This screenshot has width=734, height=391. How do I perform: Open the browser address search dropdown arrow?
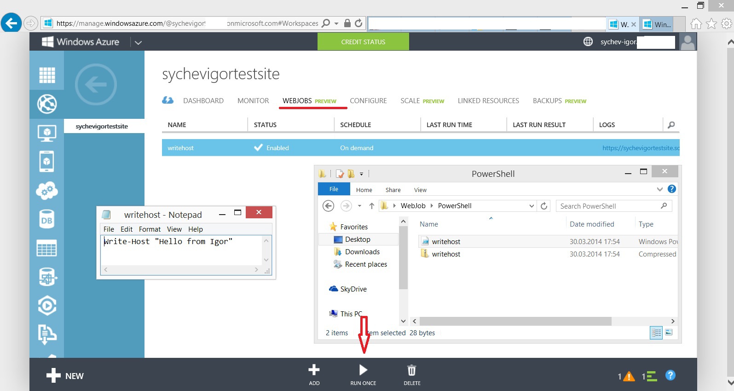[x=336, y=23]
